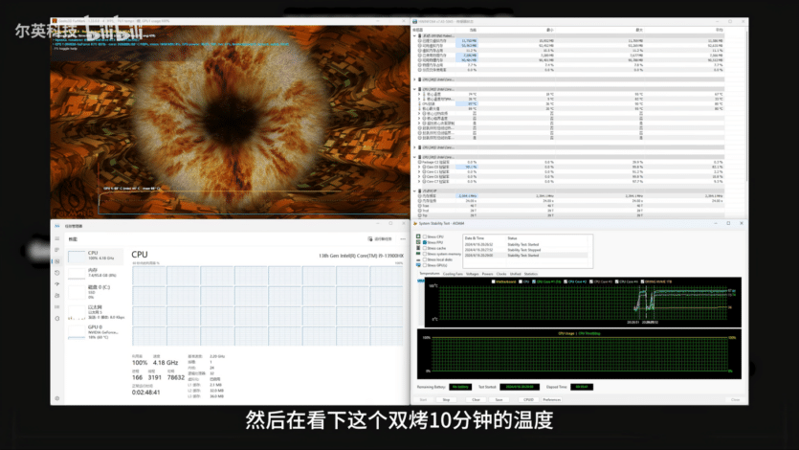Switch to Statistics tab
This screenshot has width=799, height=450.
point(531,274)
